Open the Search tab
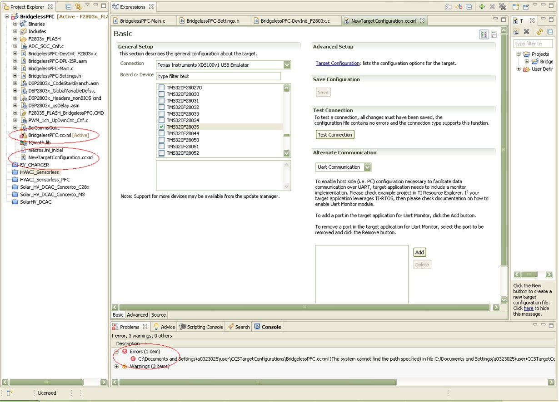 (x=239, y=327)
